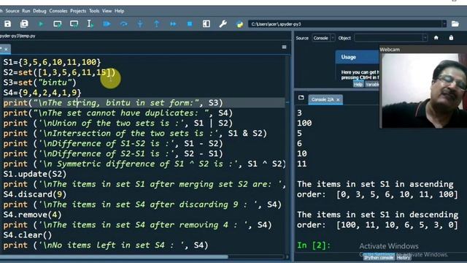
Task: Click the line S4={9,4,2,4,1,9}
Action: point(42,93)
